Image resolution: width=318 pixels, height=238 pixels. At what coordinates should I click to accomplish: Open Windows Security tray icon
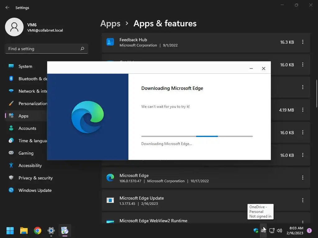tap(256, 230)
